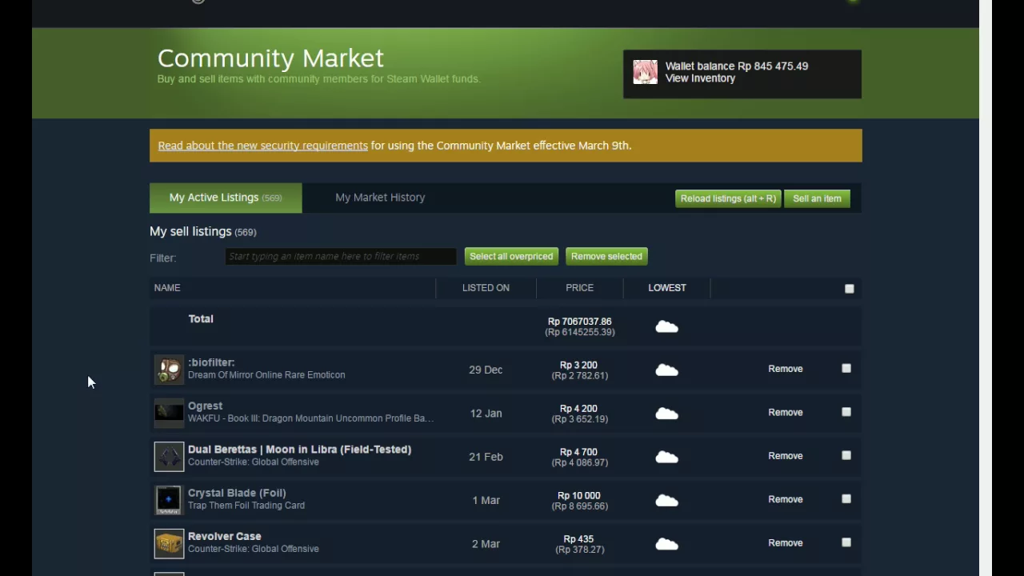
Task: Open the new security requirements link
Action: [x=262, y=146]
